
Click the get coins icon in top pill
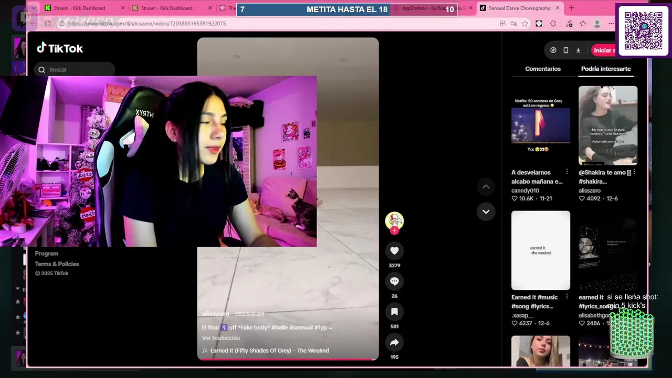pos(553,50)
